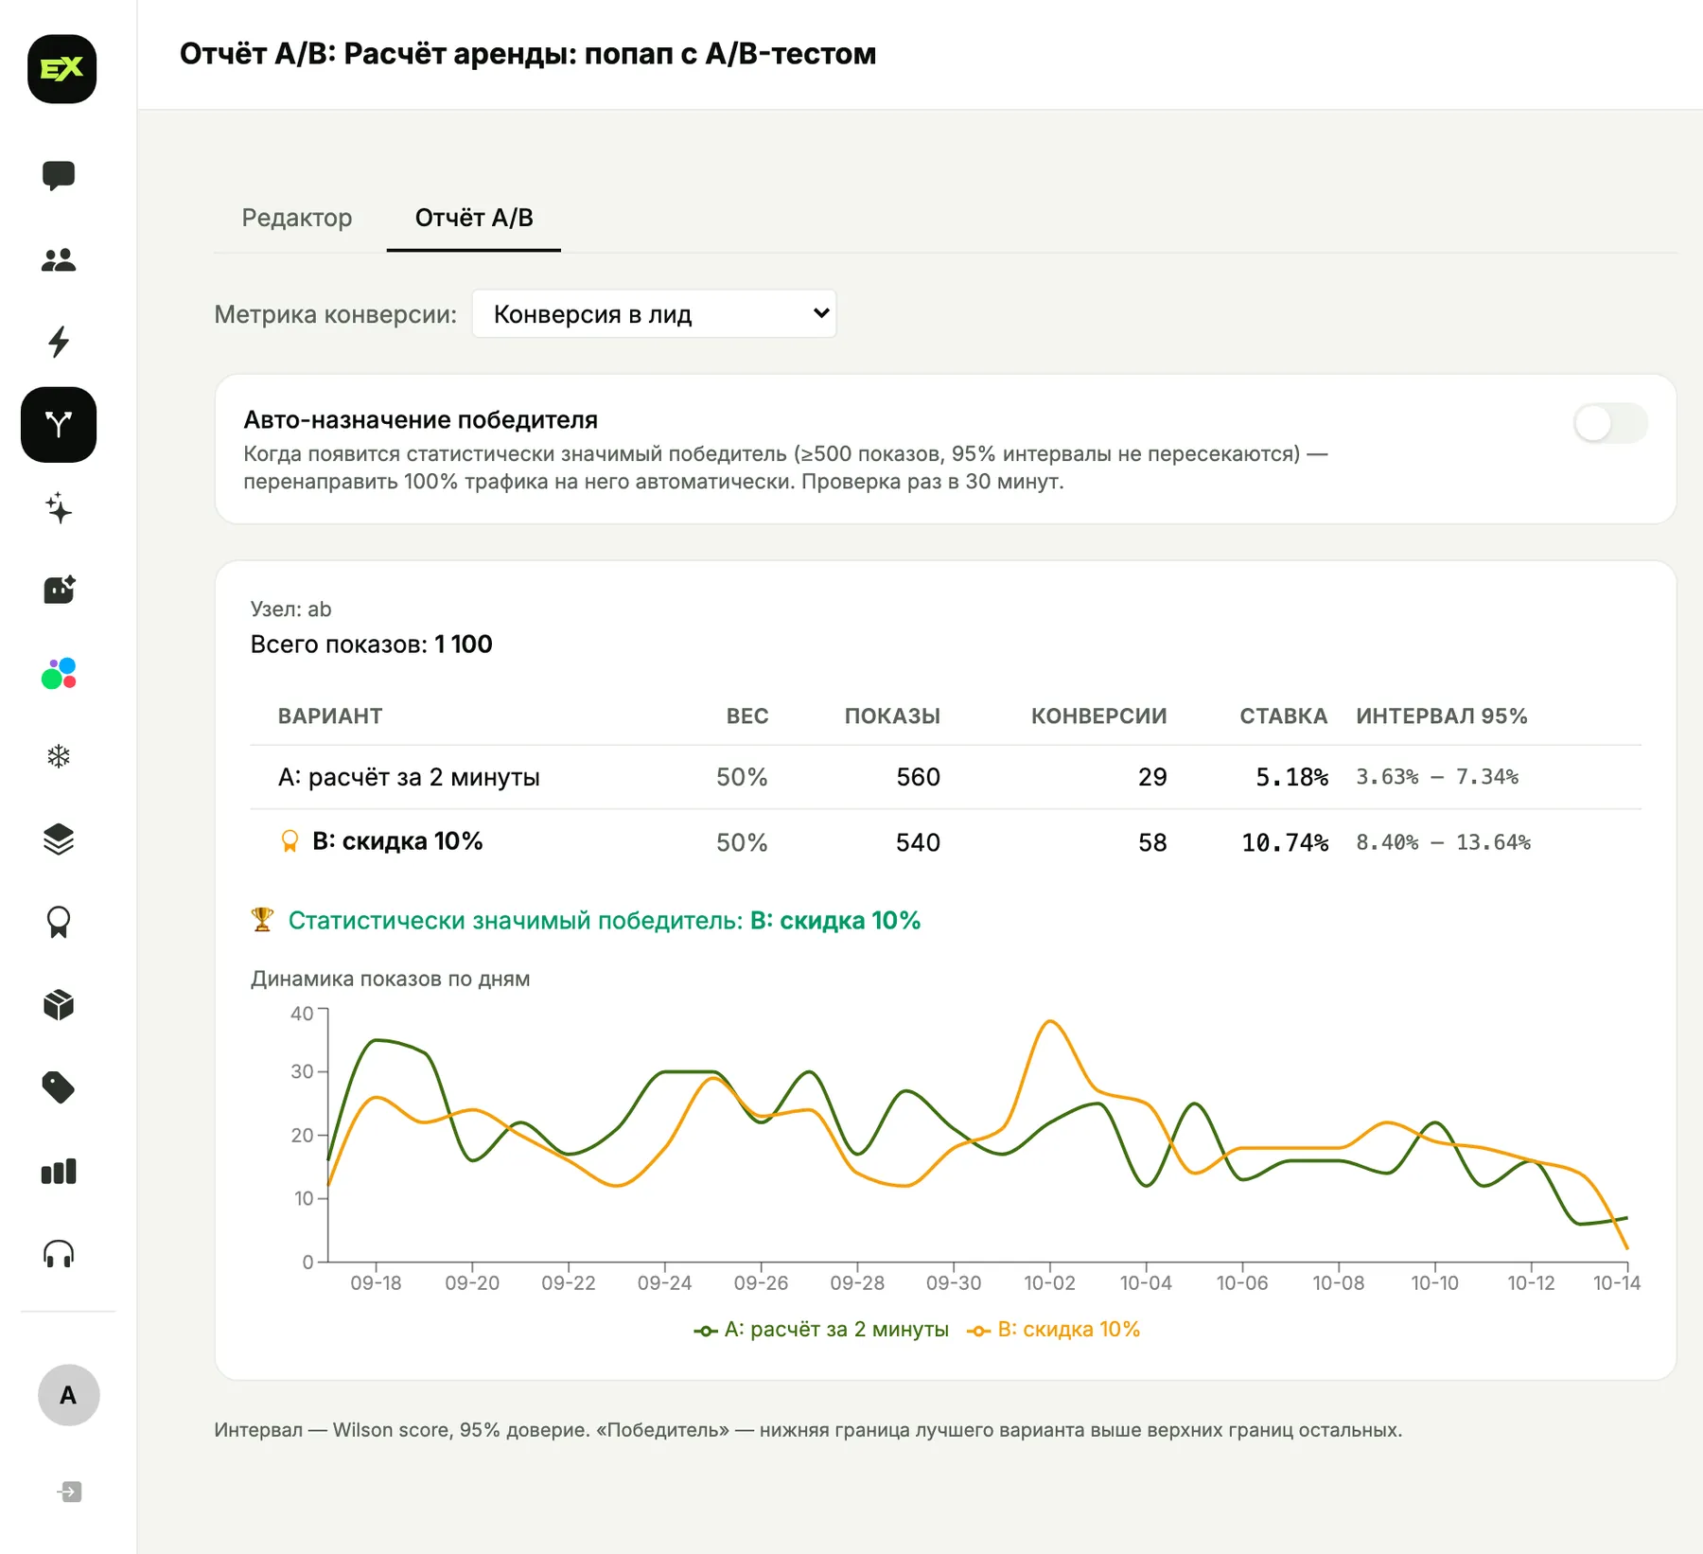The image size is (1703, 1554).
Task: Click the user avatar A button
Action: coord(68,1395)
